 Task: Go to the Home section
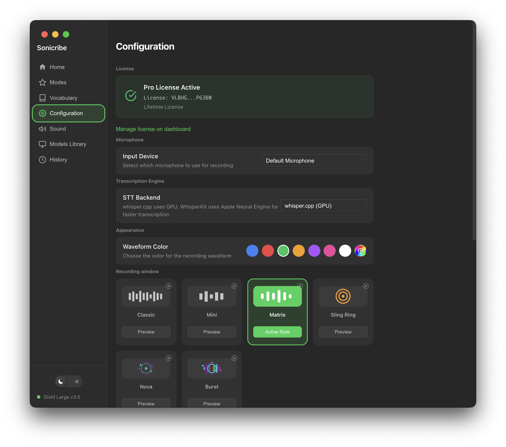pos(68,67)
